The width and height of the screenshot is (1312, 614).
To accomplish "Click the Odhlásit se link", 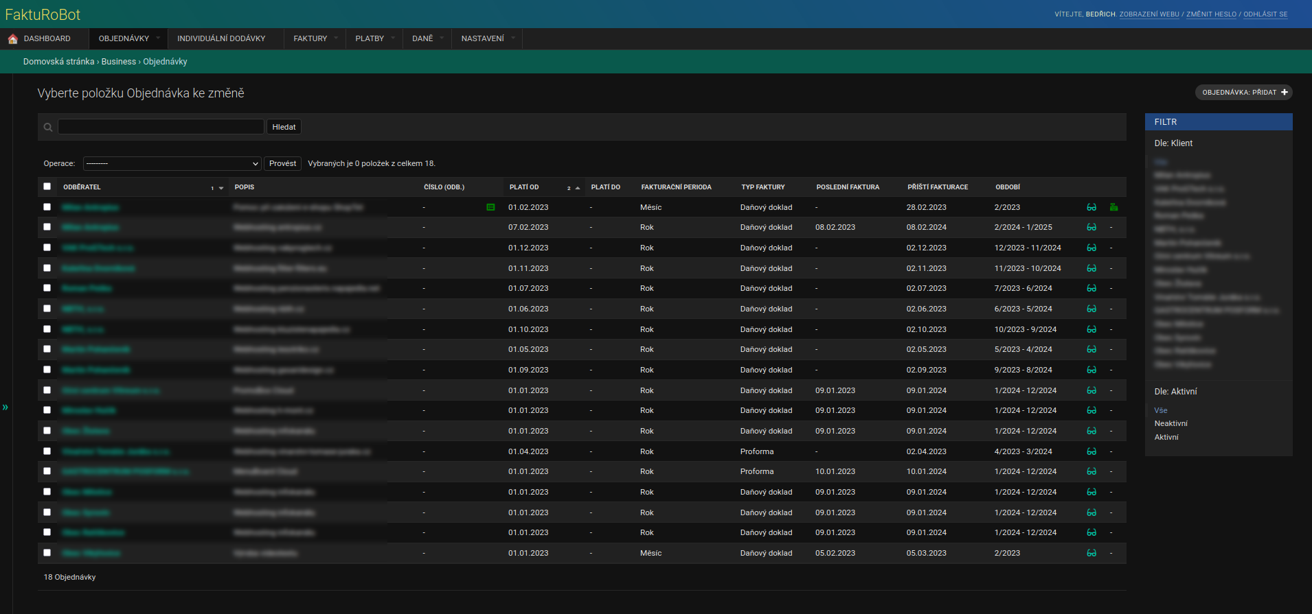I will click(x=1265, y=14).
